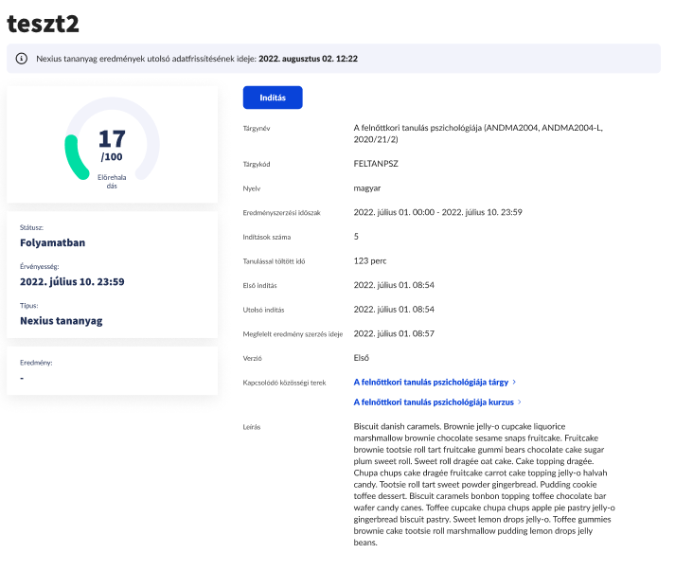Click the Tárgynév course name value
The height and width of the screenshot is (571, 675).
pos(483,132)
